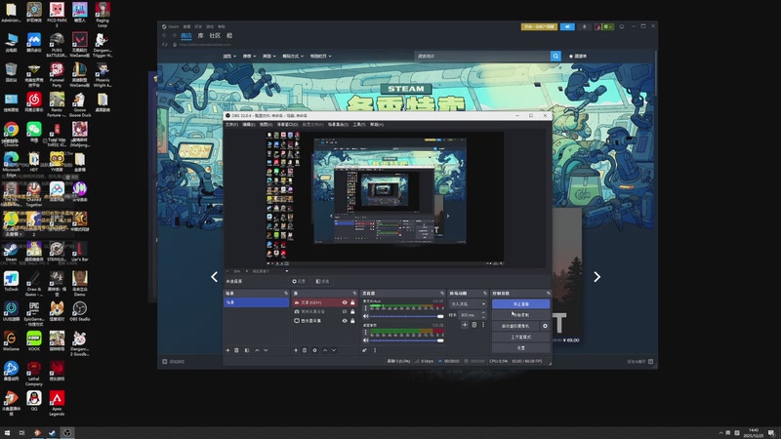Open OBS 工具(T) menu

coord(359,125)
